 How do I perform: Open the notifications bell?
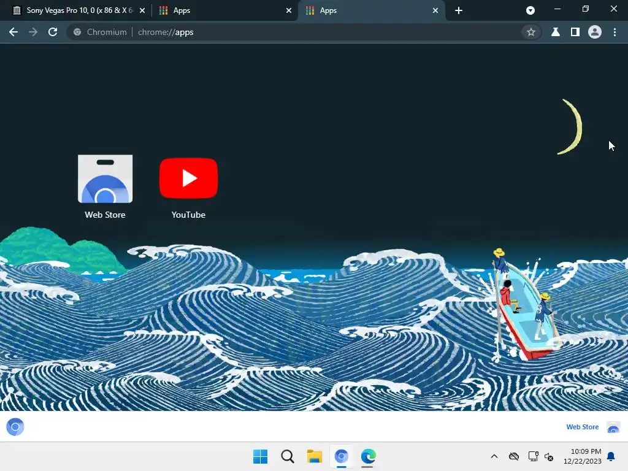click(611, 456)
